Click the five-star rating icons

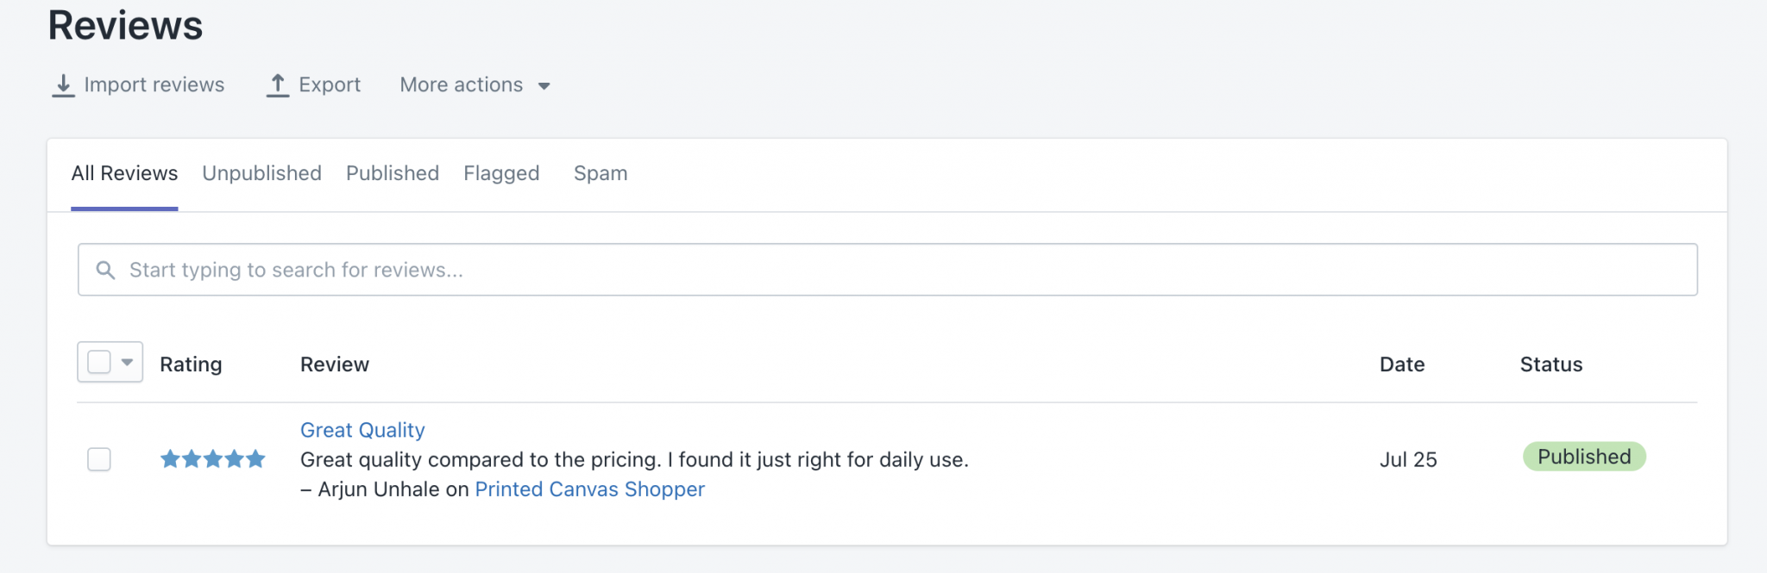[212, 459]
